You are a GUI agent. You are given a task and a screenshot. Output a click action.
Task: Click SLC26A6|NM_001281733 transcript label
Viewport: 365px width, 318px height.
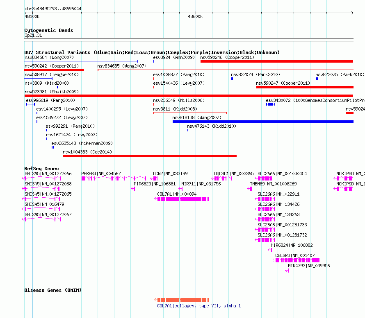pos(283,225)
